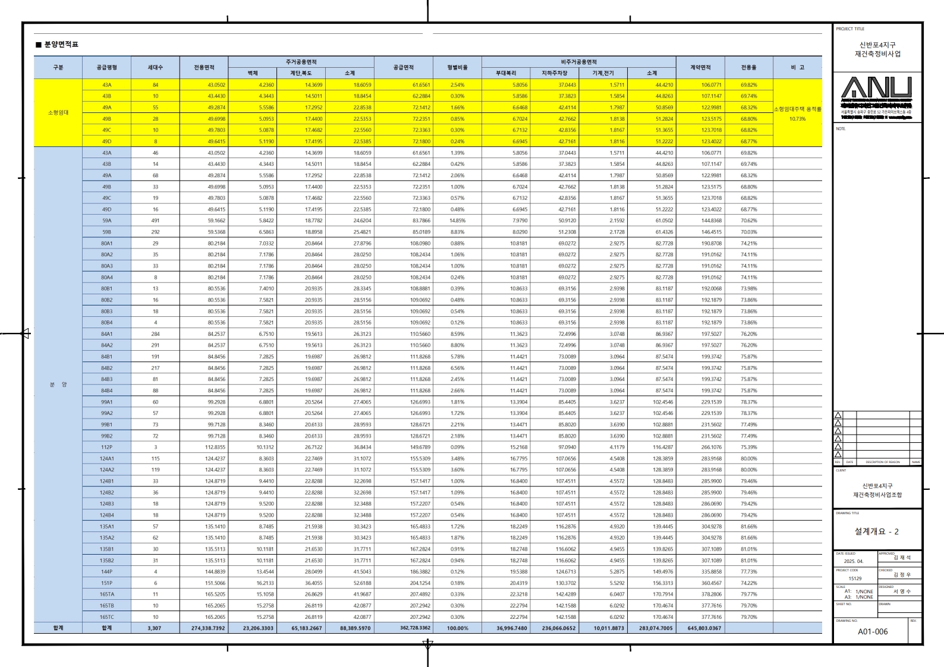Click the drawing title 설계개요 - 2
The width and height of the screenshot is (944, 667).
click(876, 531)
